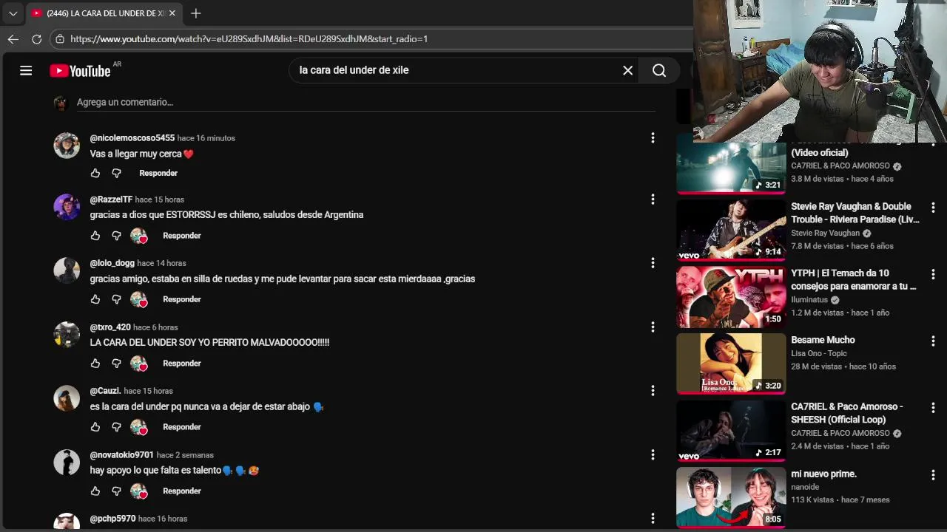The width and height of the screenshot is (947, 532).
Task: Open @lolo_dogg profile avatar
Action: (x=67, y=270)
